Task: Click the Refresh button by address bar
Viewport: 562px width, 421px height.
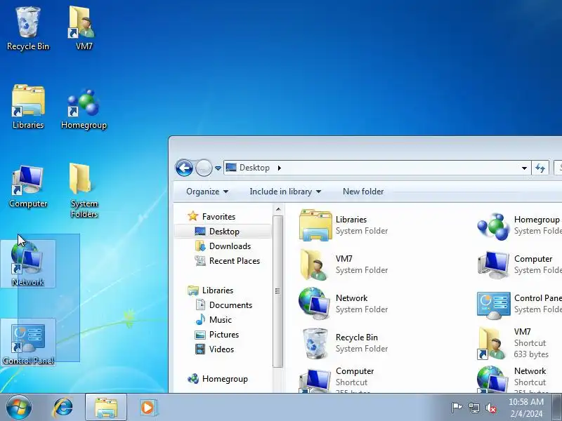Action: pyautogui.click(x=540, y=168)
